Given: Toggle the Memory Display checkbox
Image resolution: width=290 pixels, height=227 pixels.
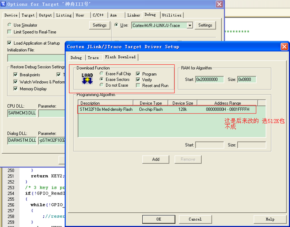Looking at the screenshot, I should click(x=16, y=89).
